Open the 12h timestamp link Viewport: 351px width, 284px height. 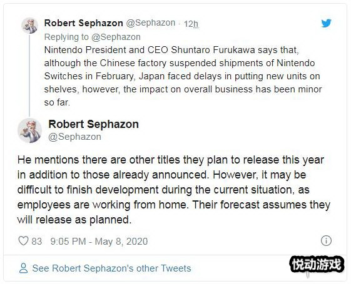coord(191,24)
